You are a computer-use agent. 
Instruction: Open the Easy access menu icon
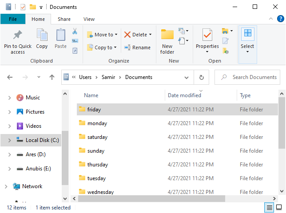coord(183,41)
